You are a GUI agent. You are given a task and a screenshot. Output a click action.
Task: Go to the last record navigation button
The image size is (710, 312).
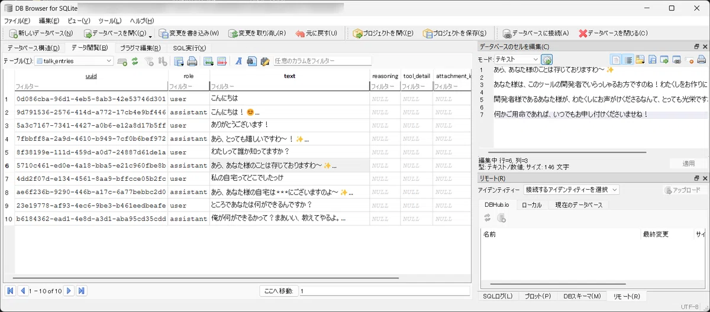pos(81,291)
